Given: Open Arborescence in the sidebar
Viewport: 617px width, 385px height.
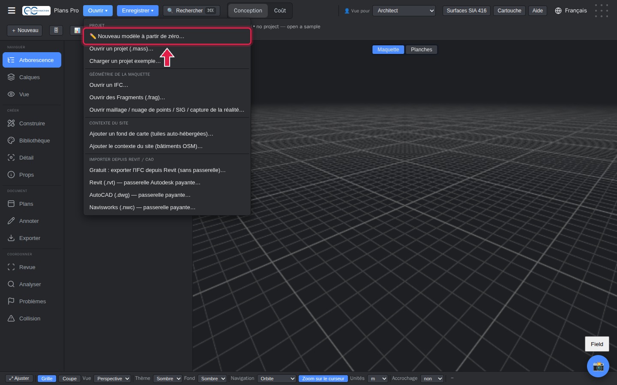Looking at the screenshot, I should (32, 60).
